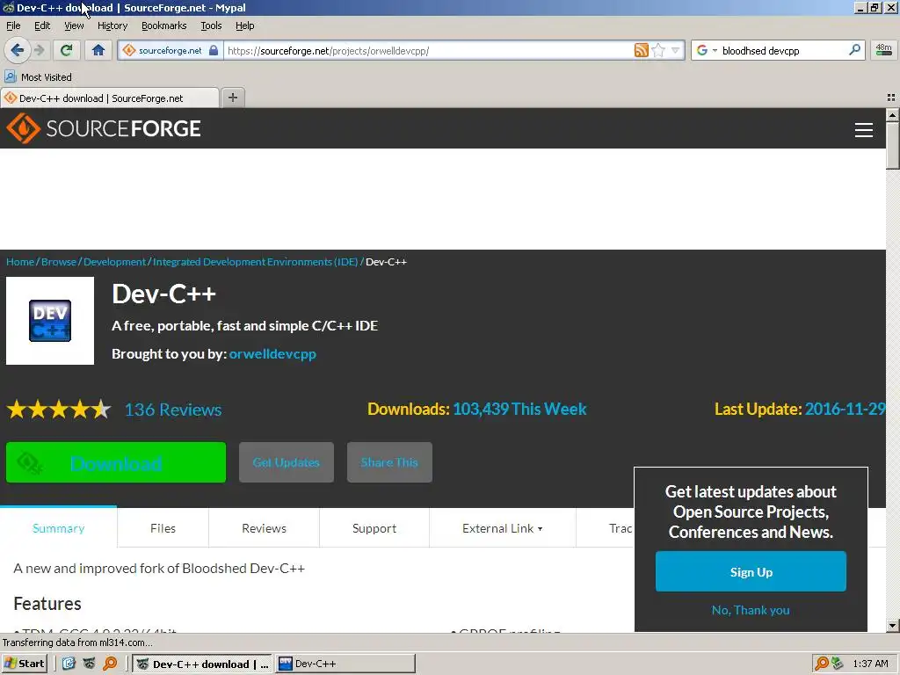Click the taskbar clock showing 1:37 AM
900x675 pixels.
point(870,664)
